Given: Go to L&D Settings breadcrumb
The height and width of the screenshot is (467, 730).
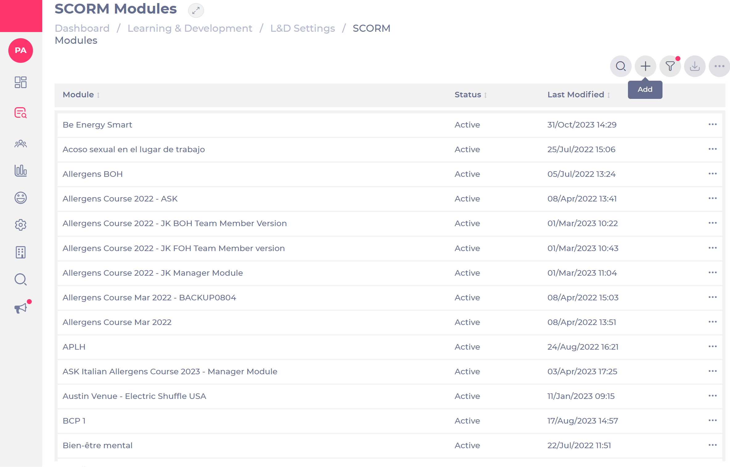Looking at the screenshot, I should click(302, 28).
